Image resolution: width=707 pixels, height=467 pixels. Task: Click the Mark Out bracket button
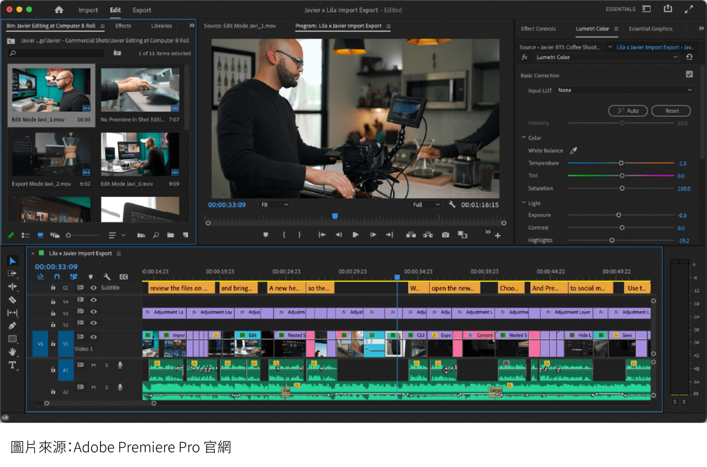[299, 235]
